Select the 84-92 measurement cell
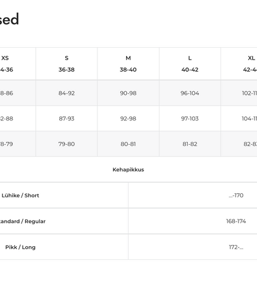257x282 pixels. click(x=66, y=93)
